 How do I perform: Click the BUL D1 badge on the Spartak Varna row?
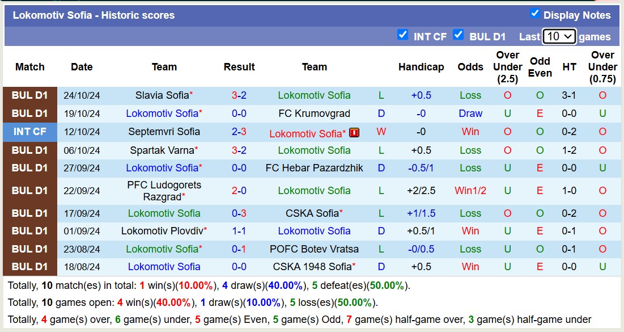point(29,150)
